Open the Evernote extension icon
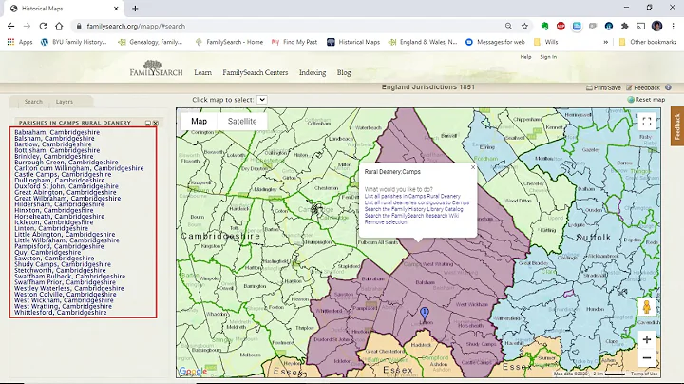 (x=545, y=27)
